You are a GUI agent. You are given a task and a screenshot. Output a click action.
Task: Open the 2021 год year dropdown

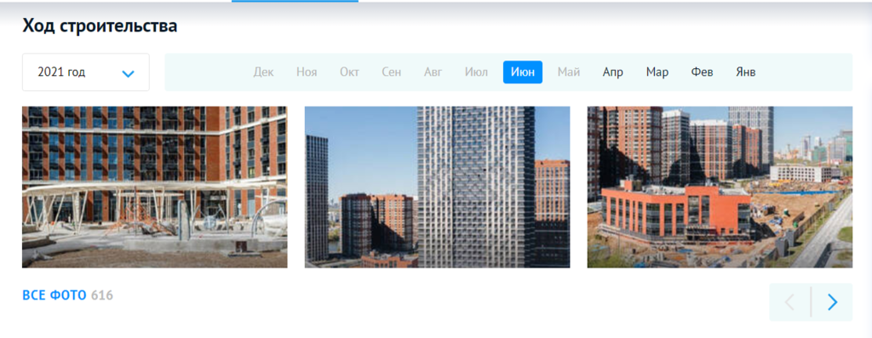pyautogui.click(x=86, y=72)
